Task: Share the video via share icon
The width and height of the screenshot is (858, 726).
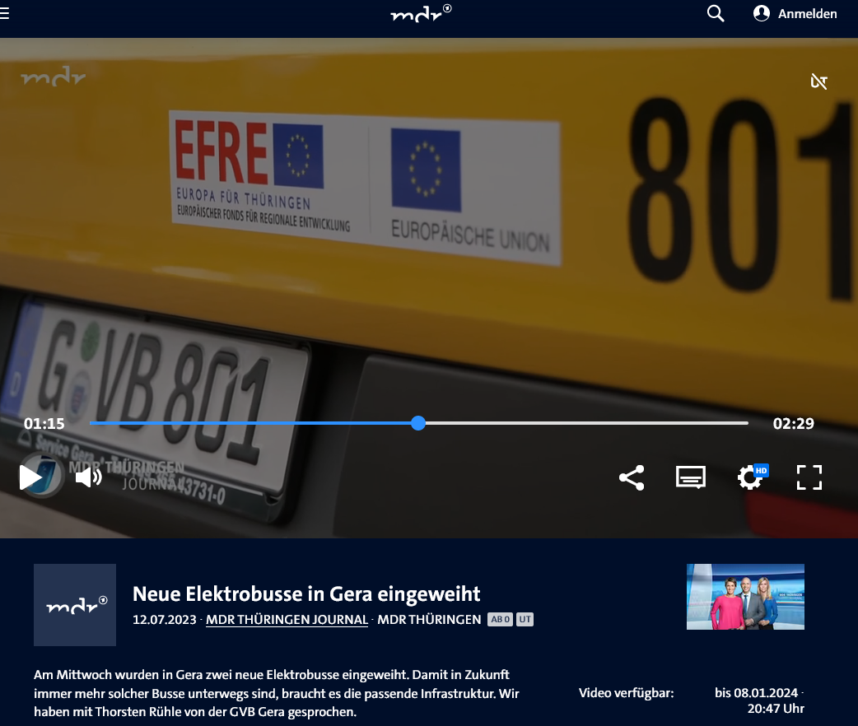Action: tap(632, 477)
